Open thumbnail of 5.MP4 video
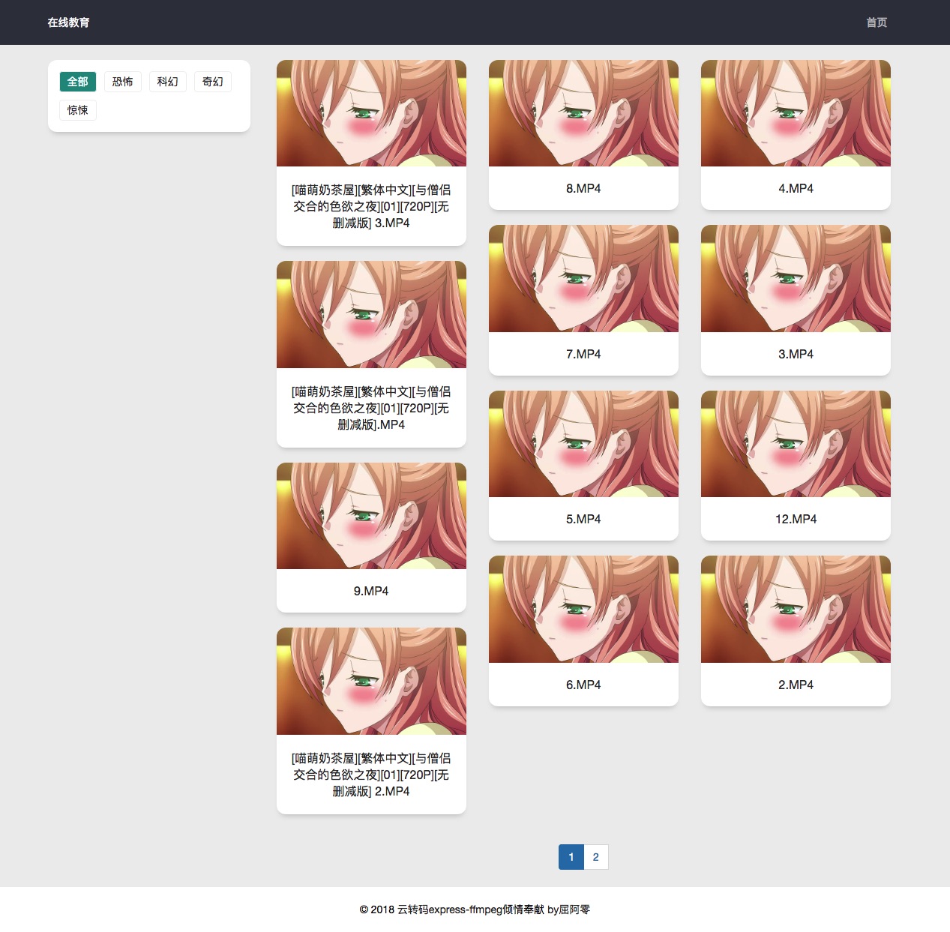Screen dimensions: 950x932 tap(583, 444)
